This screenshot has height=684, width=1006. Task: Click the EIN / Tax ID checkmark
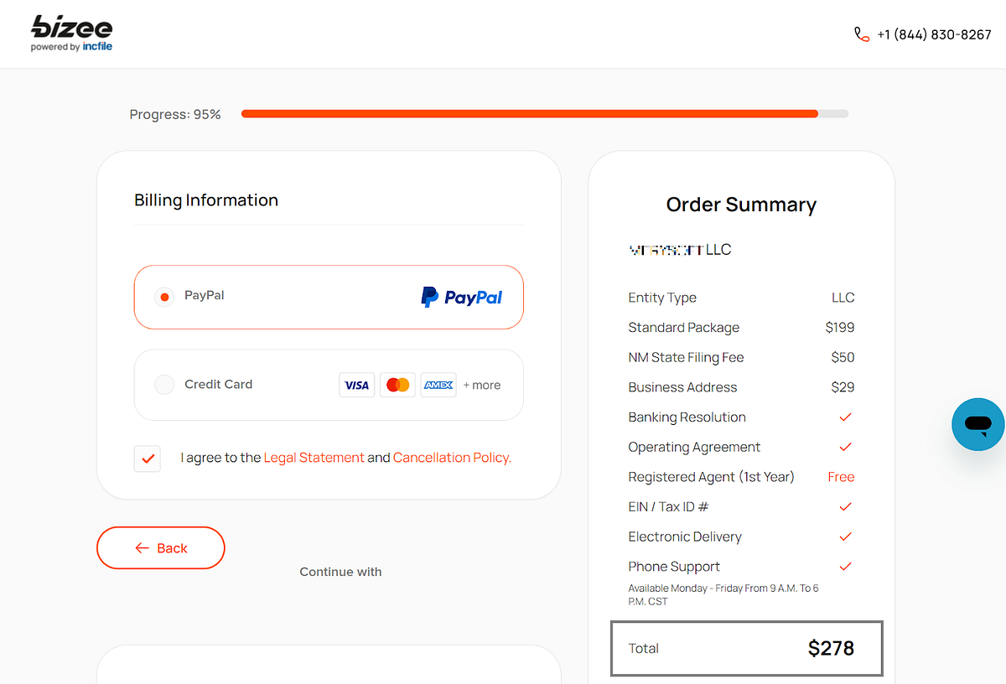pos(845,506)
